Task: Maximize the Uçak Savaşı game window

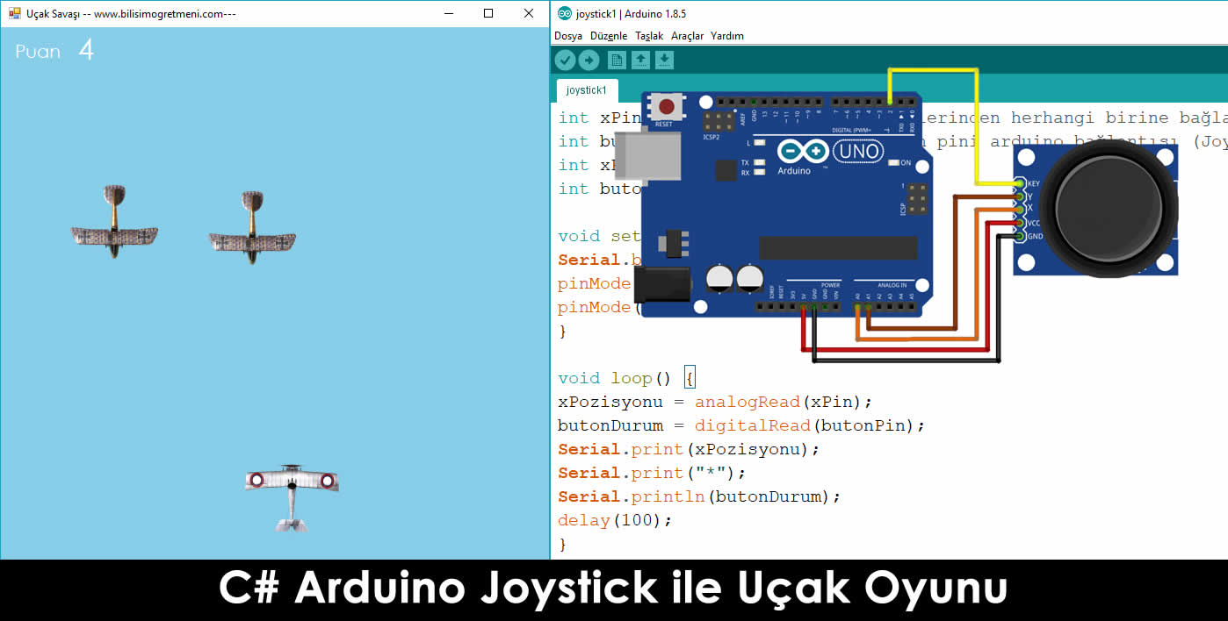Action: point(488,13)
